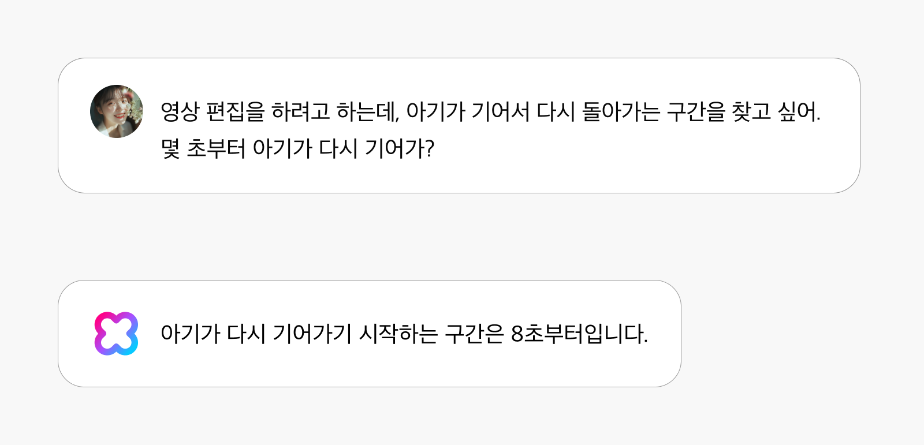Click 초부터 in the user's question line
Screen dimensions: 924x445
tap(216, 149)
